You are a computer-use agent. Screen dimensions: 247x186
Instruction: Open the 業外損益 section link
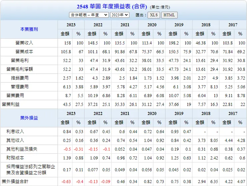pos(29,118)
